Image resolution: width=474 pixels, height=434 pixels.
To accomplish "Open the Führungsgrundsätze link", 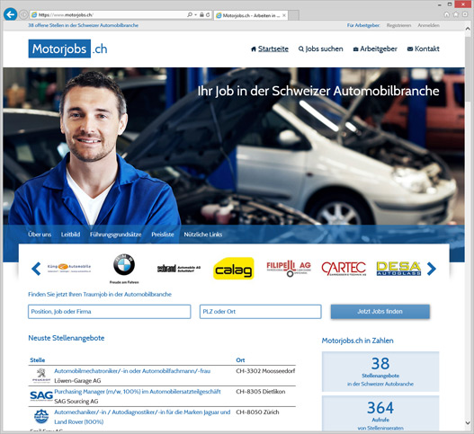I will tap(115, 235).
